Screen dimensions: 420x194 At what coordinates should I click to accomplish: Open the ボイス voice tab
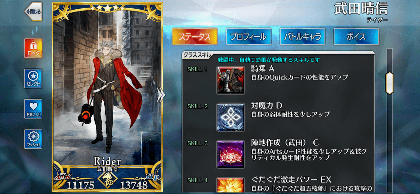click(x=356, y=36)
